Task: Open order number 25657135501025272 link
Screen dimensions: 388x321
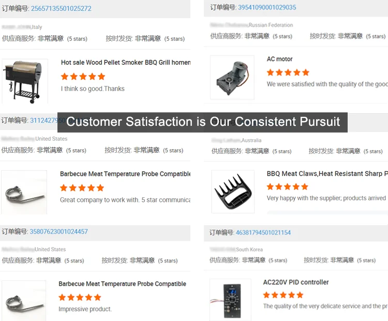Action: tap(61, 8)
